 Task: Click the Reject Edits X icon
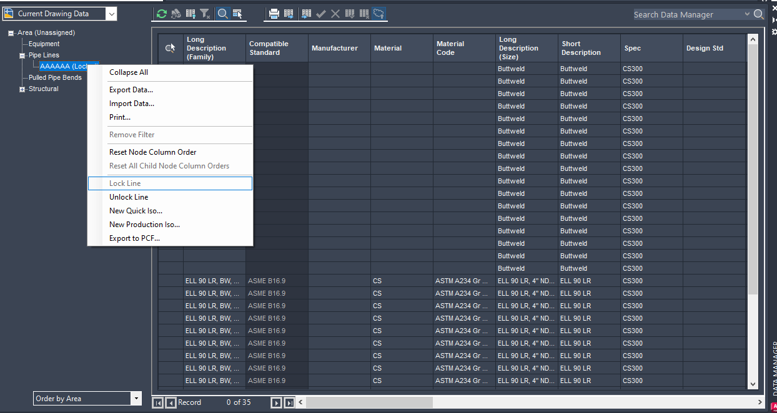pyautogui.click(x=334, y=13)
